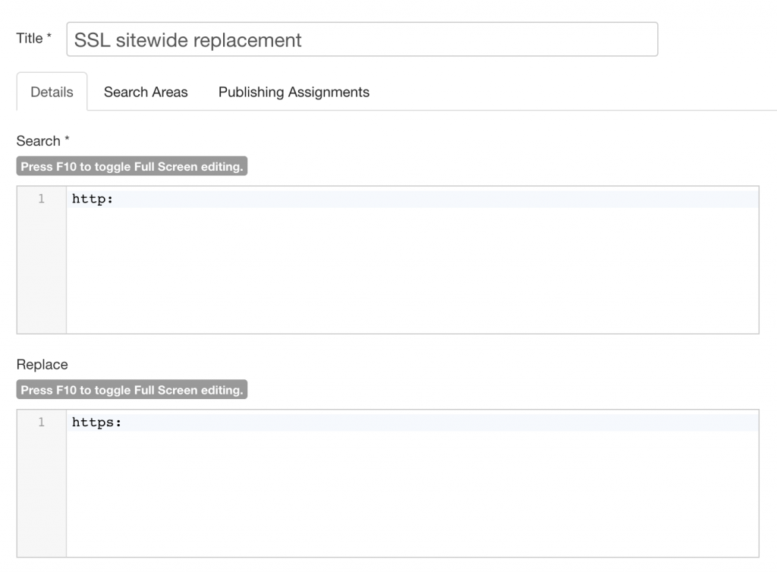
Task: Switch to the Search Areas tab
Action: tap(146, 92)
